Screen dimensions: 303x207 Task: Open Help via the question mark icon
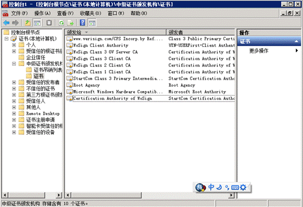click(82, 23)
